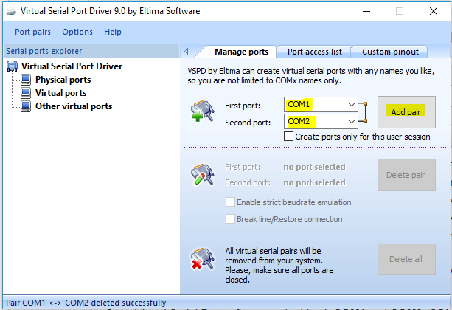Open the Second port dropdown arrow

click(352, 122)
